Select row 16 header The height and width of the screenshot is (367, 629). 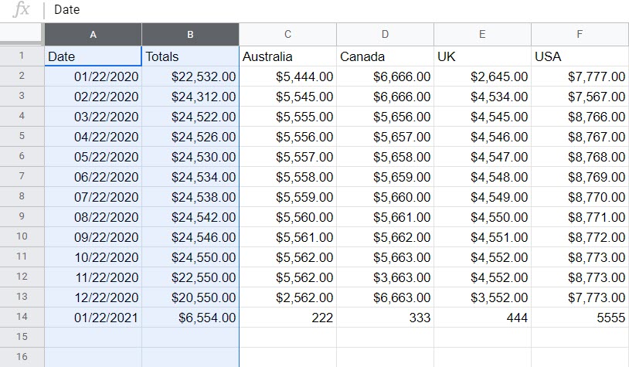[x=22, y=357]
